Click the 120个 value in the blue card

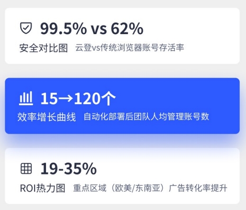[95, 99]
